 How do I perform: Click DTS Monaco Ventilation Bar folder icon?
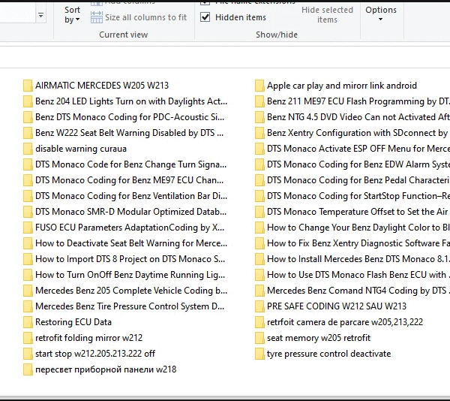click(28, 196)
